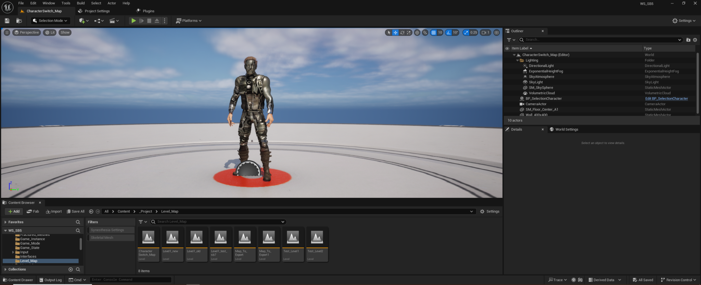Expand the Favorites section in Content Browser
Image resolution: width=701 pixels, height=285 pixels.
point(5,222)
